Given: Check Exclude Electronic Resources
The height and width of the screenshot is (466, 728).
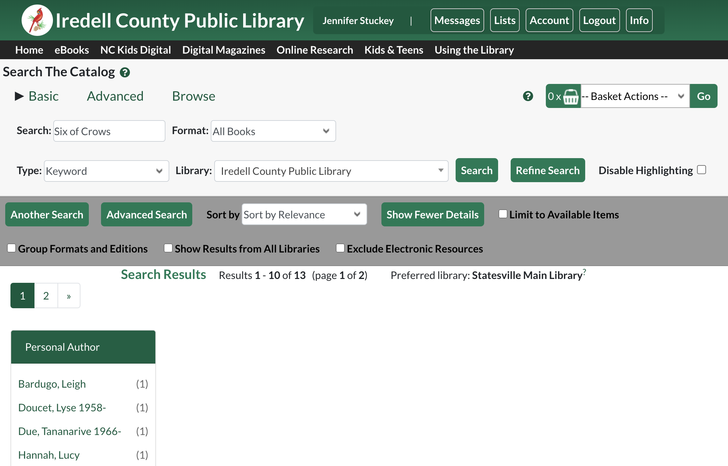Looking at the screenshot, I should (340, 248).
